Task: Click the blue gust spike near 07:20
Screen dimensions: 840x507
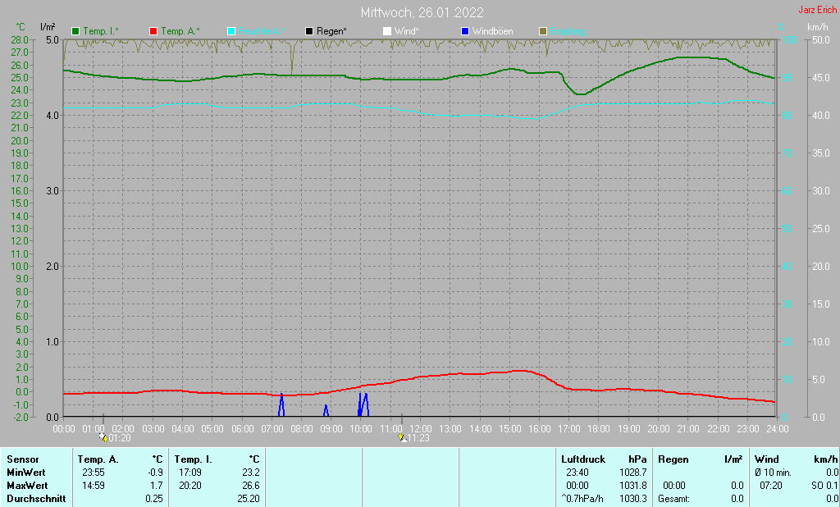Action: (x=281, y=404)
